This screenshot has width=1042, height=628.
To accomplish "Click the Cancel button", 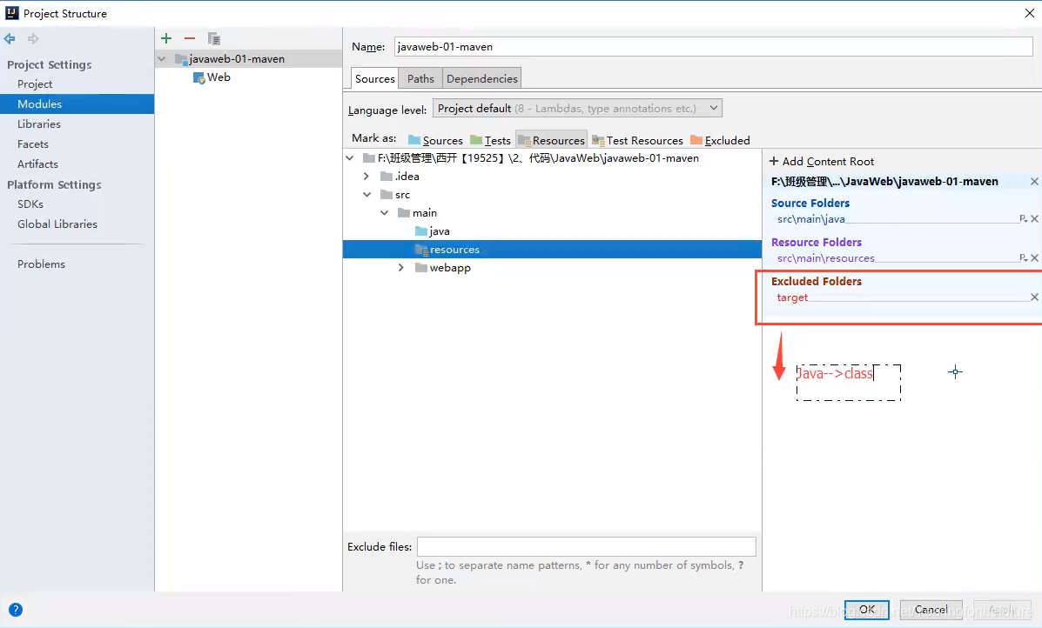I will click(931, 609).
